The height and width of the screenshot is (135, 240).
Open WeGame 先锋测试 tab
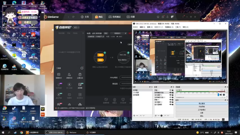pyautogui.click(x=115, y=17)
